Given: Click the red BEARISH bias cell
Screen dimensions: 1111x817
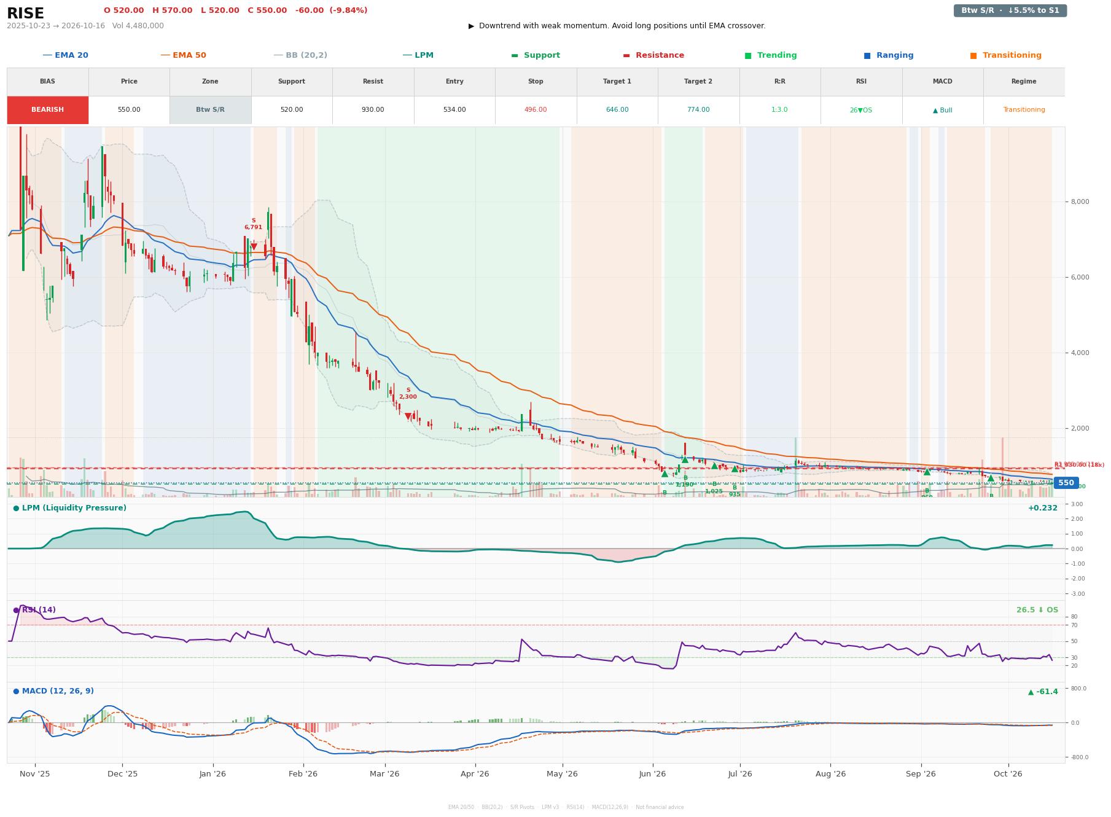Looking at the screenshot, I should click(47, 110).
